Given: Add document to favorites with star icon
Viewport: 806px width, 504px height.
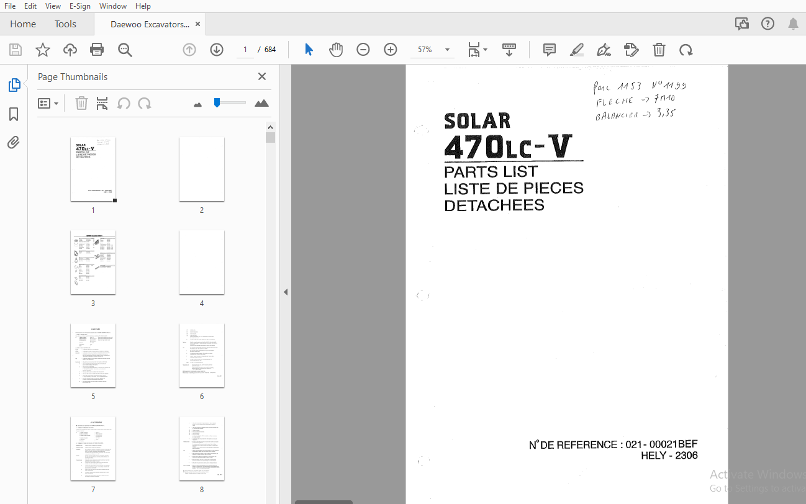Looking at the screenshot, I should 43,50.
